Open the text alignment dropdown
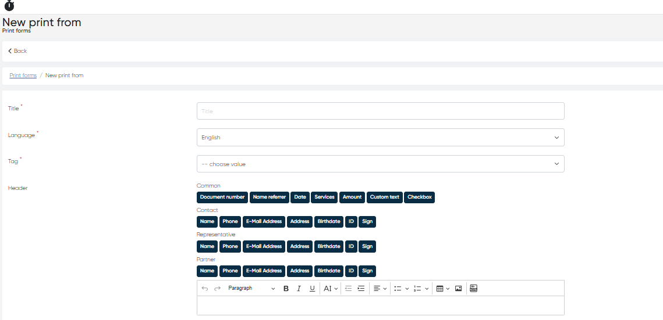The width and height of the screenshot is (663, 320). click(380, 289)
